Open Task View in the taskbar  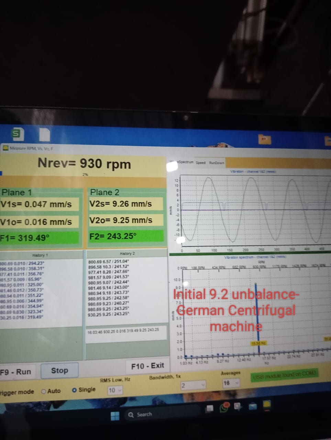(210, 409)
